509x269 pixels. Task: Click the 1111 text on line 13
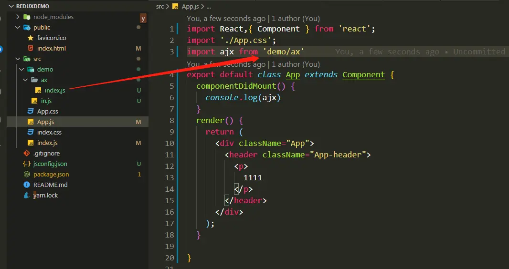pyautogui.click(x=253, y=178)
